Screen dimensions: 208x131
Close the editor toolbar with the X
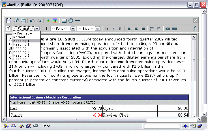(x=195, y=21)
